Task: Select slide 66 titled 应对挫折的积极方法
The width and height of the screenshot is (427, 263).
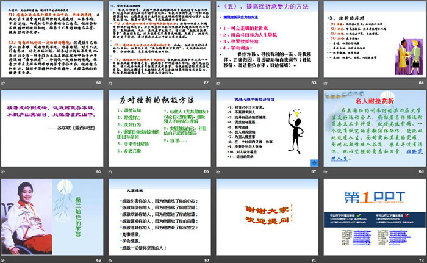Action: click(x=160, y=128)
